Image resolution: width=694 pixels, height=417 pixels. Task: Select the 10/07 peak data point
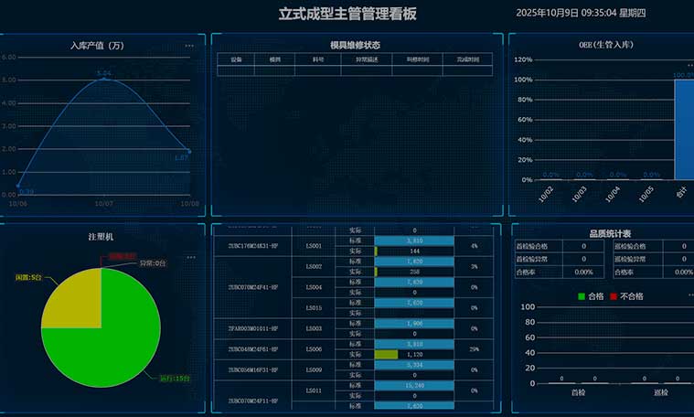click(103, 79)
